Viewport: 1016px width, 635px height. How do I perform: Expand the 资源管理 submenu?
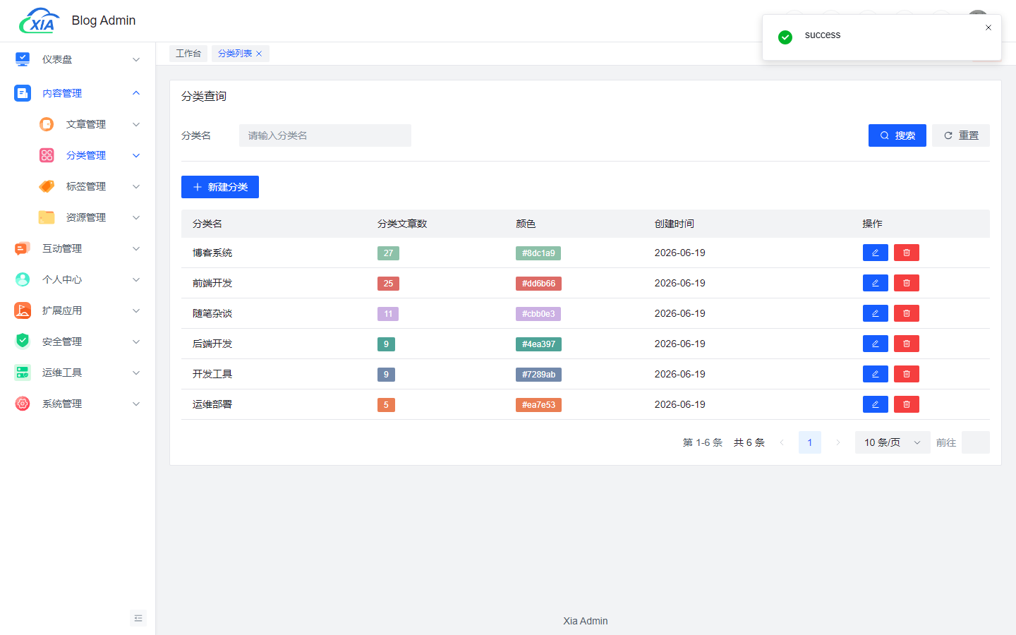point(136,217)
